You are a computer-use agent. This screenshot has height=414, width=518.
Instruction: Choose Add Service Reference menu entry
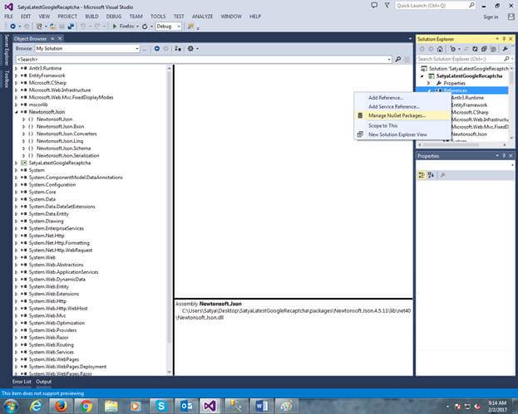click(402, 106)
